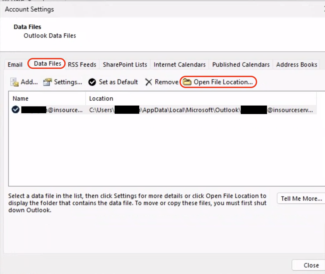Image resolution: width=325 pixels, height=274 pixels.
Task: Open the Published Calendars tab
Action: (241, 65)
